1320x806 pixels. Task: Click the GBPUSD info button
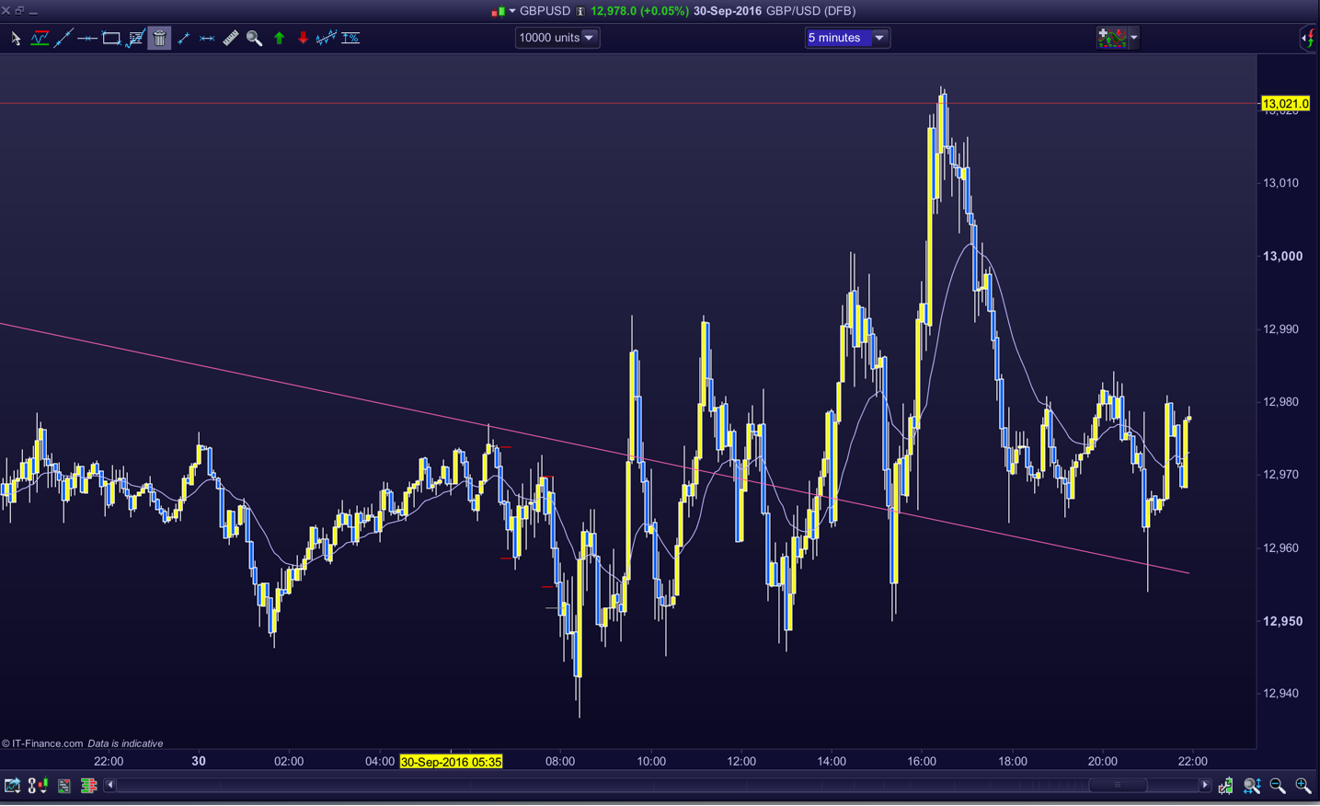tap(580, 11)
